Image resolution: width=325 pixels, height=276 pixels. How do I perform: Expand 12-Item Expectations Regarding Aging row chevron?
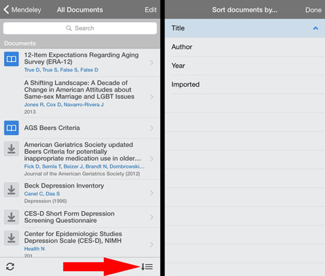(151, 62)
